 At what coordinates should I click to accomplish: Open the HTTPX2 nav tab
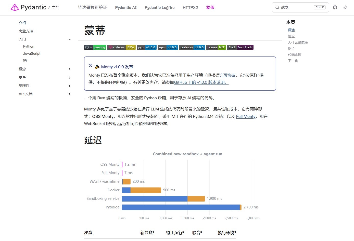[x=190, y=7]
